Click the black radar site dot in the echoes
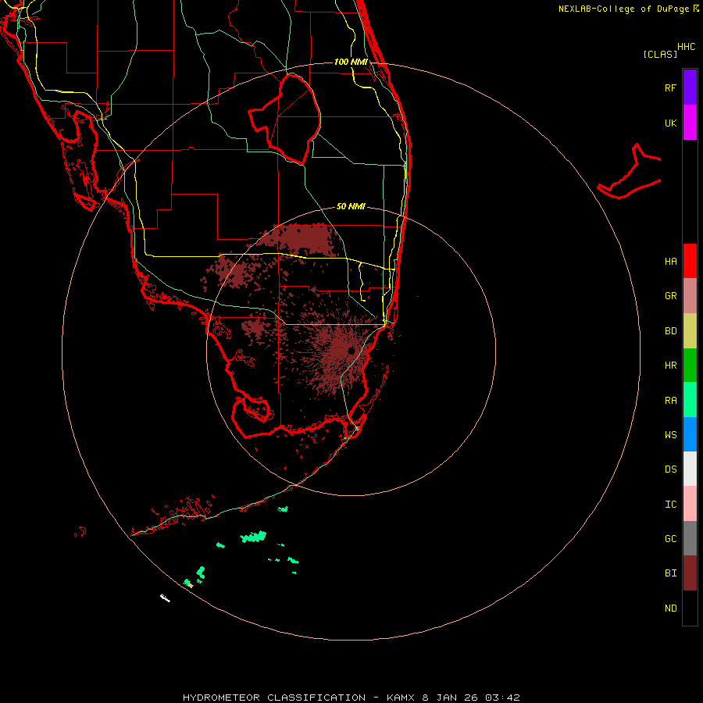This screenshot has width=703, height=703. [x=351, y=350]
